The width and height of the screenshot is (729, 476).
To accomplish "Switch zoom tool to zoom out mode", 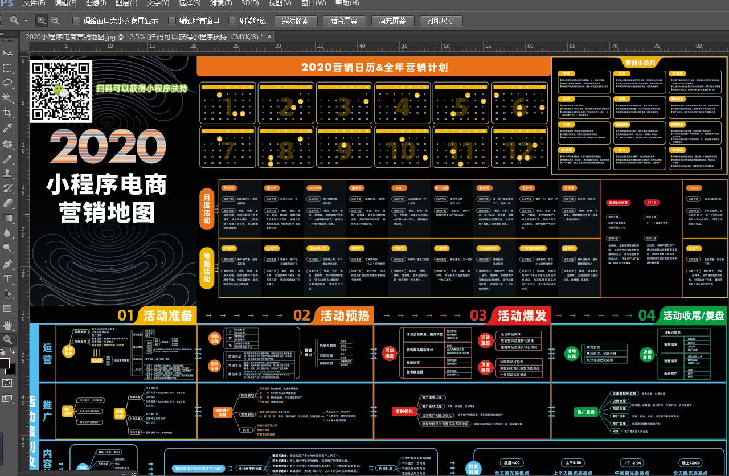I will (55, 20).
